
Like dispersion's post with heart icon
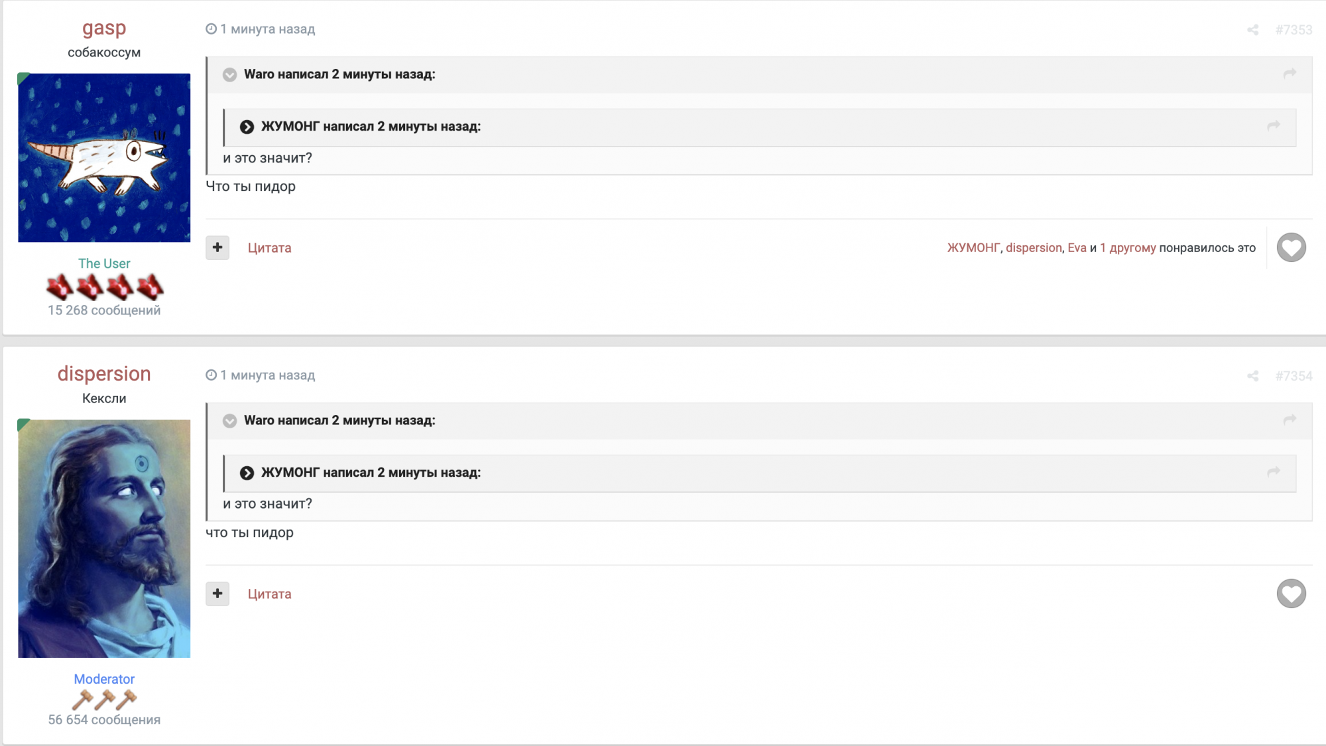1291,593
